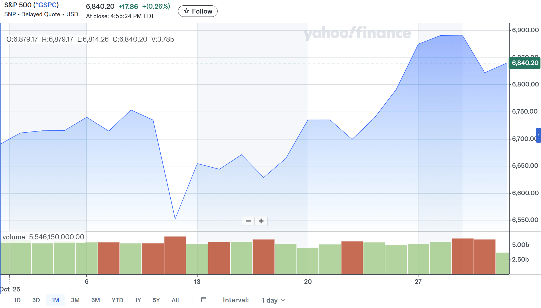The height and width of the screenshot is (308, 541).
Task: Switch to the 6M range
Action: [x=96, y=300]
